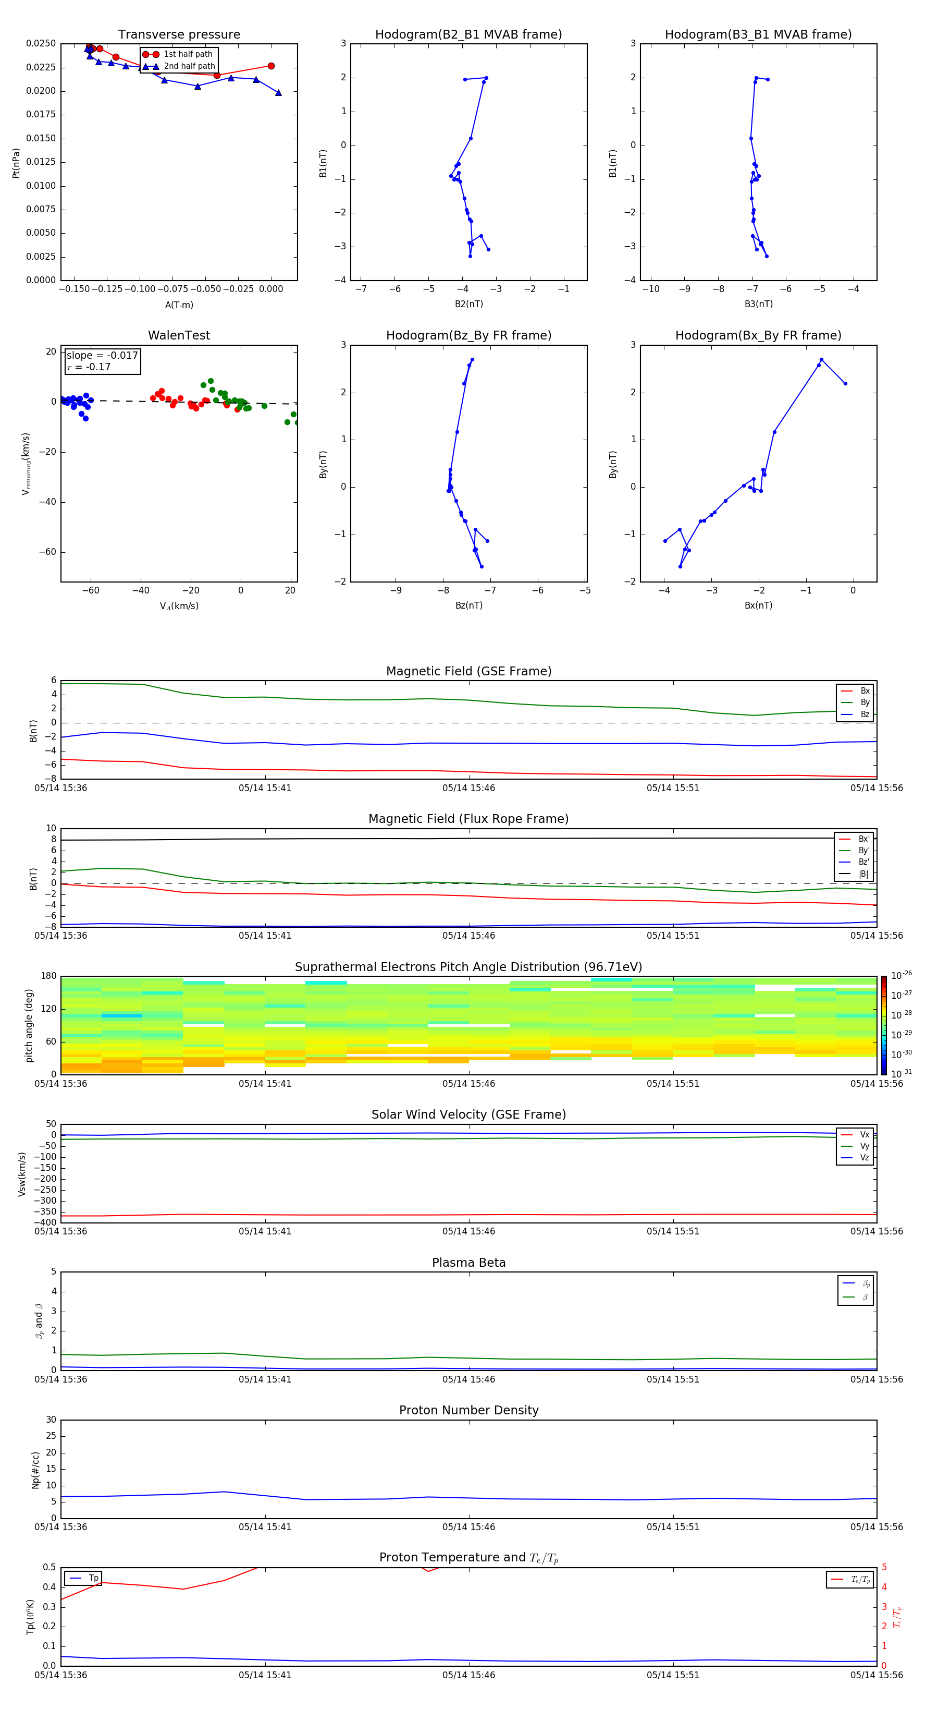The width and height of the screenshot is (938, 1721).
Task: Click the 'B2(nT)' x-axis label
Action: (468, 305)
